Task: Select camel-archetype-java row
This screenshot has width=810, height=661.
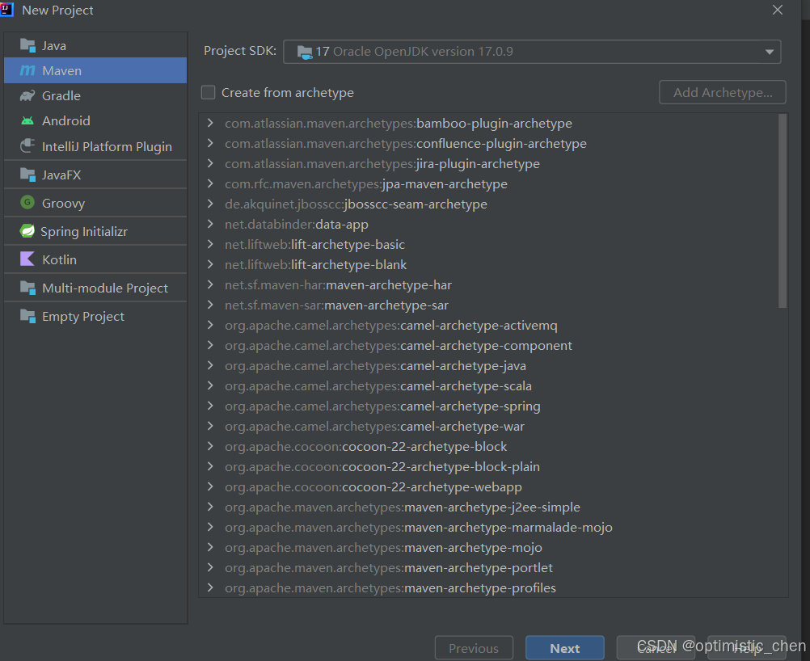Action: [x=488, y=365]
